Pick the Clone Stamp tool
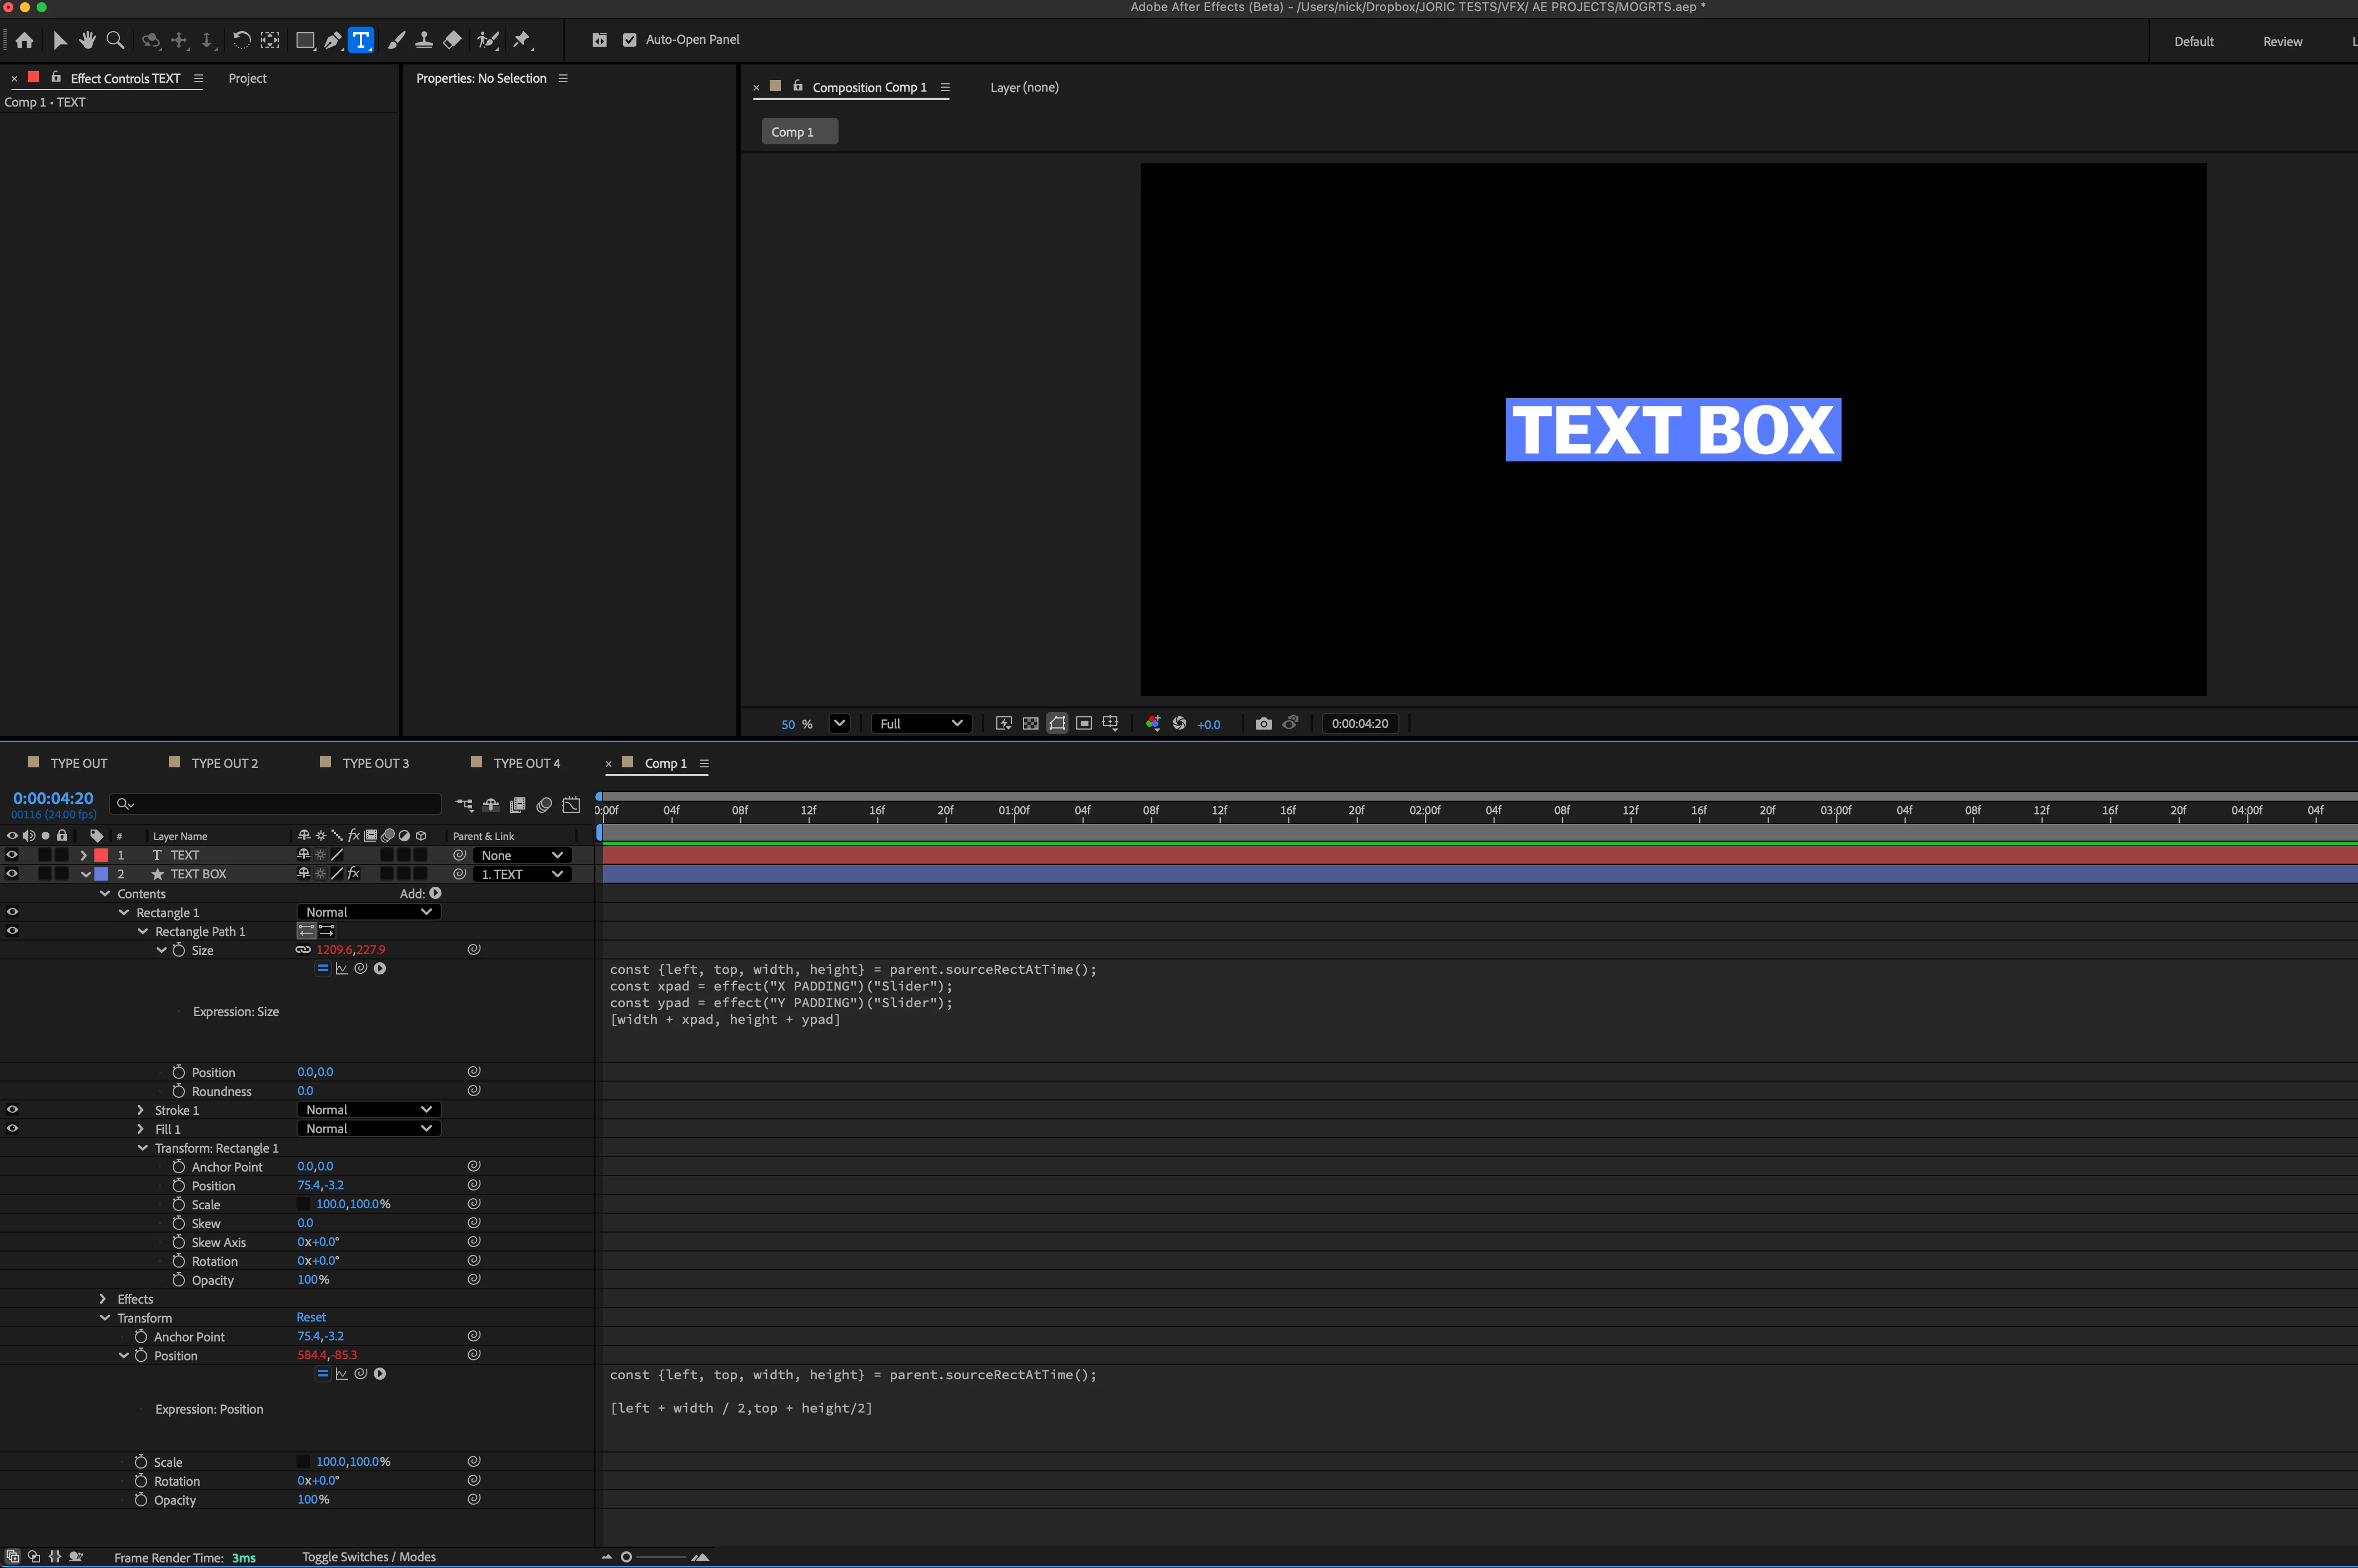This screenshot has width=2358, height=1568. click(424, 40)
